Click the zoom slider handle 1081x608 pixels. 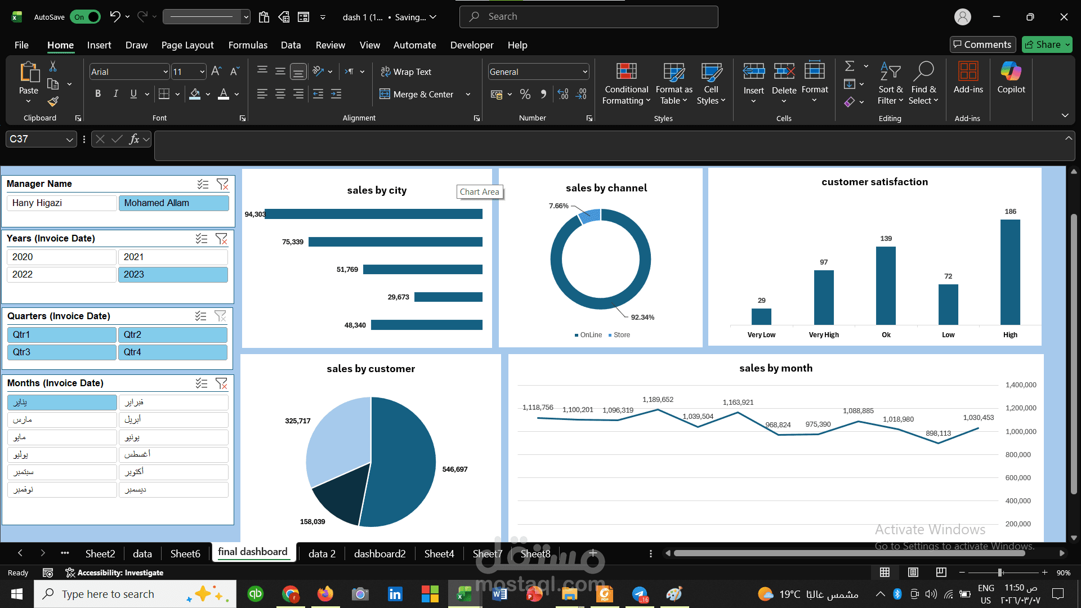click(1000, 573)
